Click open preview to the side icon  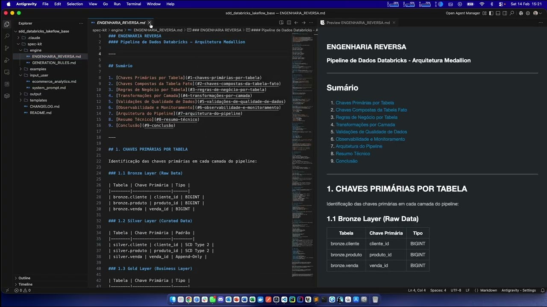click(x=281, y=23)
